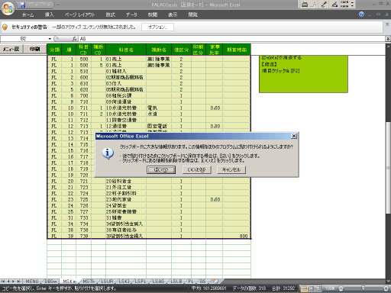Close the Microsoft Office Excel dialog
The height and width of the screenshot is (293, 391).
[x=294, y=136]
